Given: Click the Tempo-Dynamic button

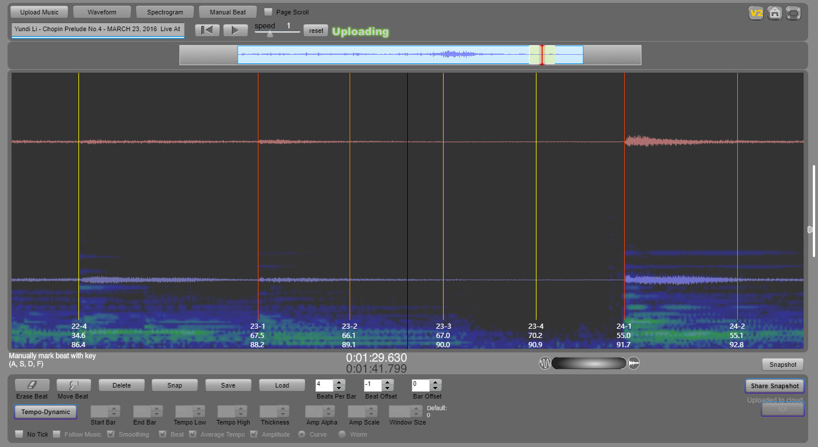Looking at the screenshot, I should (45, 412).
